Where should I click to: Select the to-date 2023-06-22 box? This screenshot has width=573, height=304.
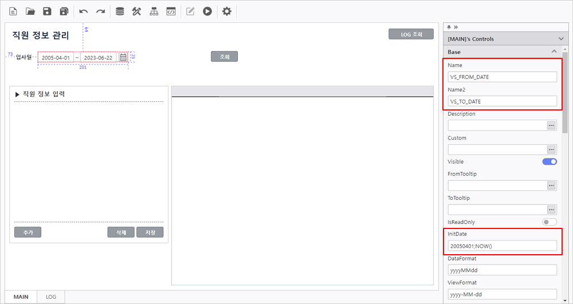click(99, 58)
